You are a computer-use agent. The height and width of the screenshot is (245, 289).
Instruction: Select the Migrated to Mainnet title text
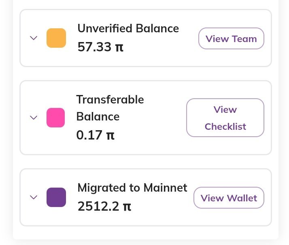pyautogui.click(x=132, y=188)
